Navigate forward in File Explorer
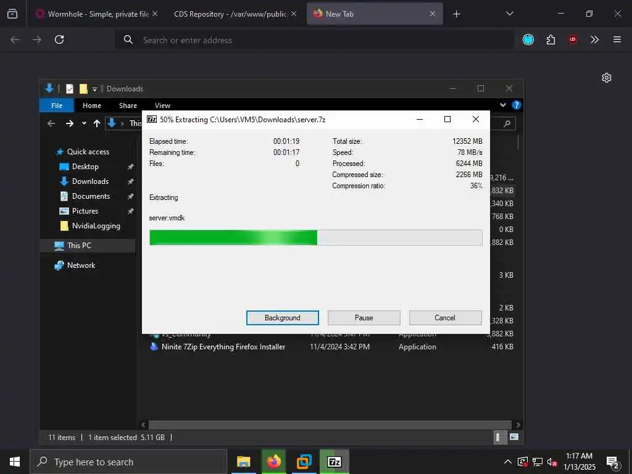 69,123
